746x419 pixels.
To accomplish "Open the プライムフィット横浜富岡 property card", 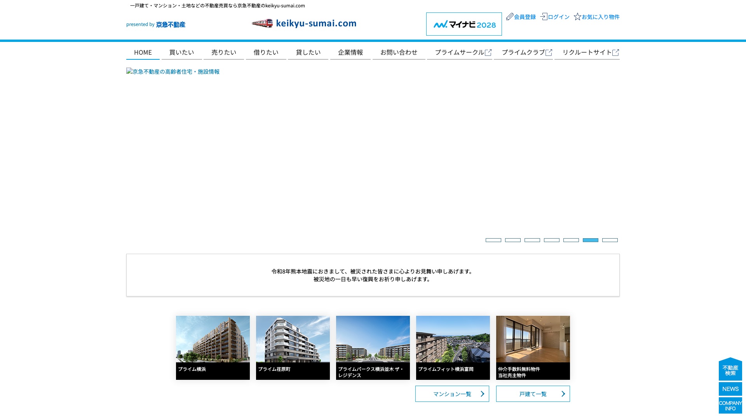I will pyautogui.click(x=453, y=348).
